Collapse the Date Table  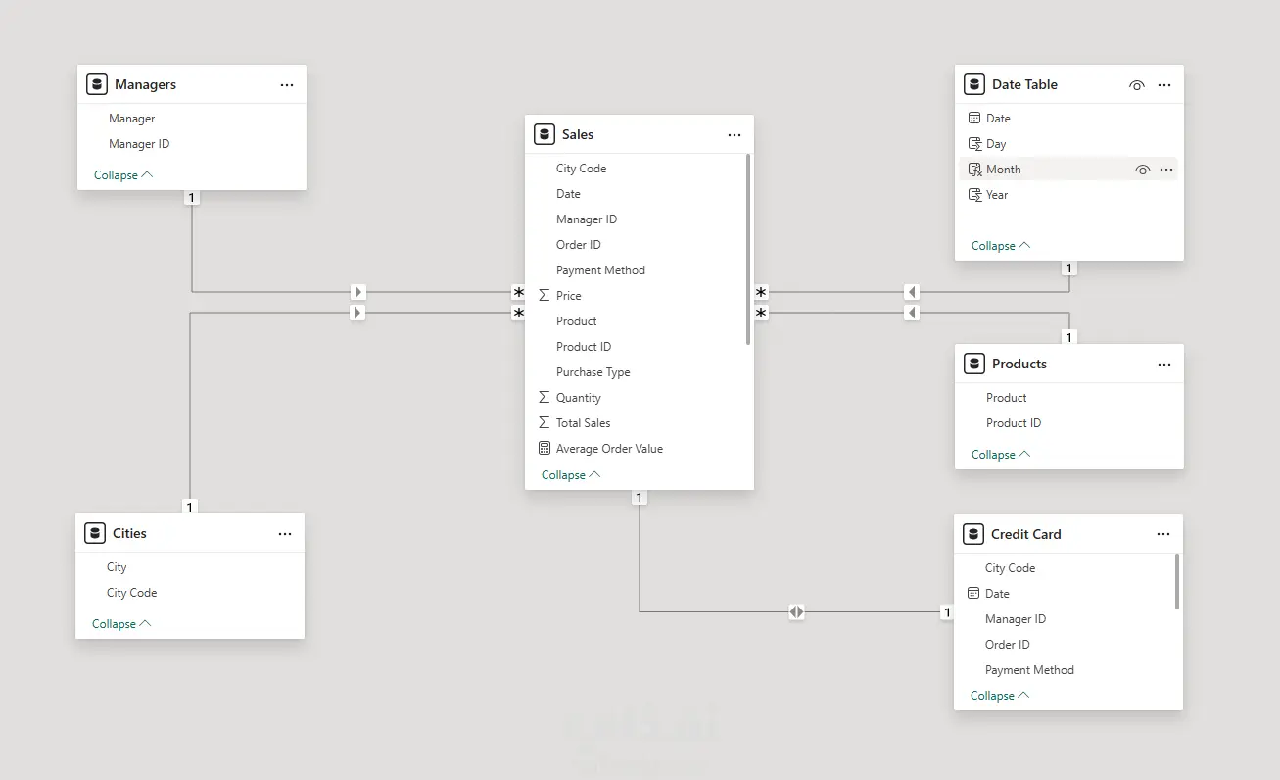[x=1001, y=246]
